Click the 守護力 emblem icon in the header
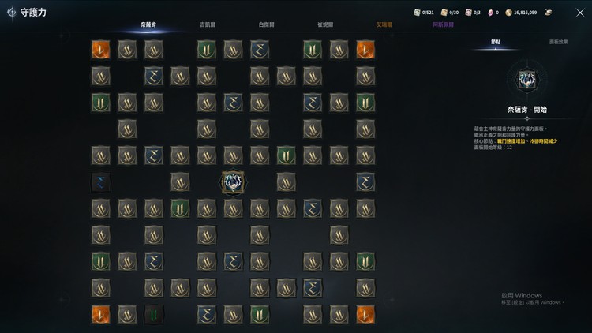Viewport: 592px width, 333px height. point(12,13)
